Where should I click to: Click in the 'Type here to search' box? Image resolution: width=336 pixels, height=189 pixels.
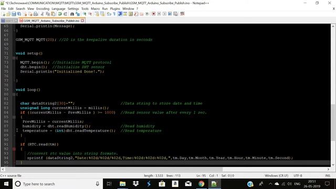click(58, 184)
